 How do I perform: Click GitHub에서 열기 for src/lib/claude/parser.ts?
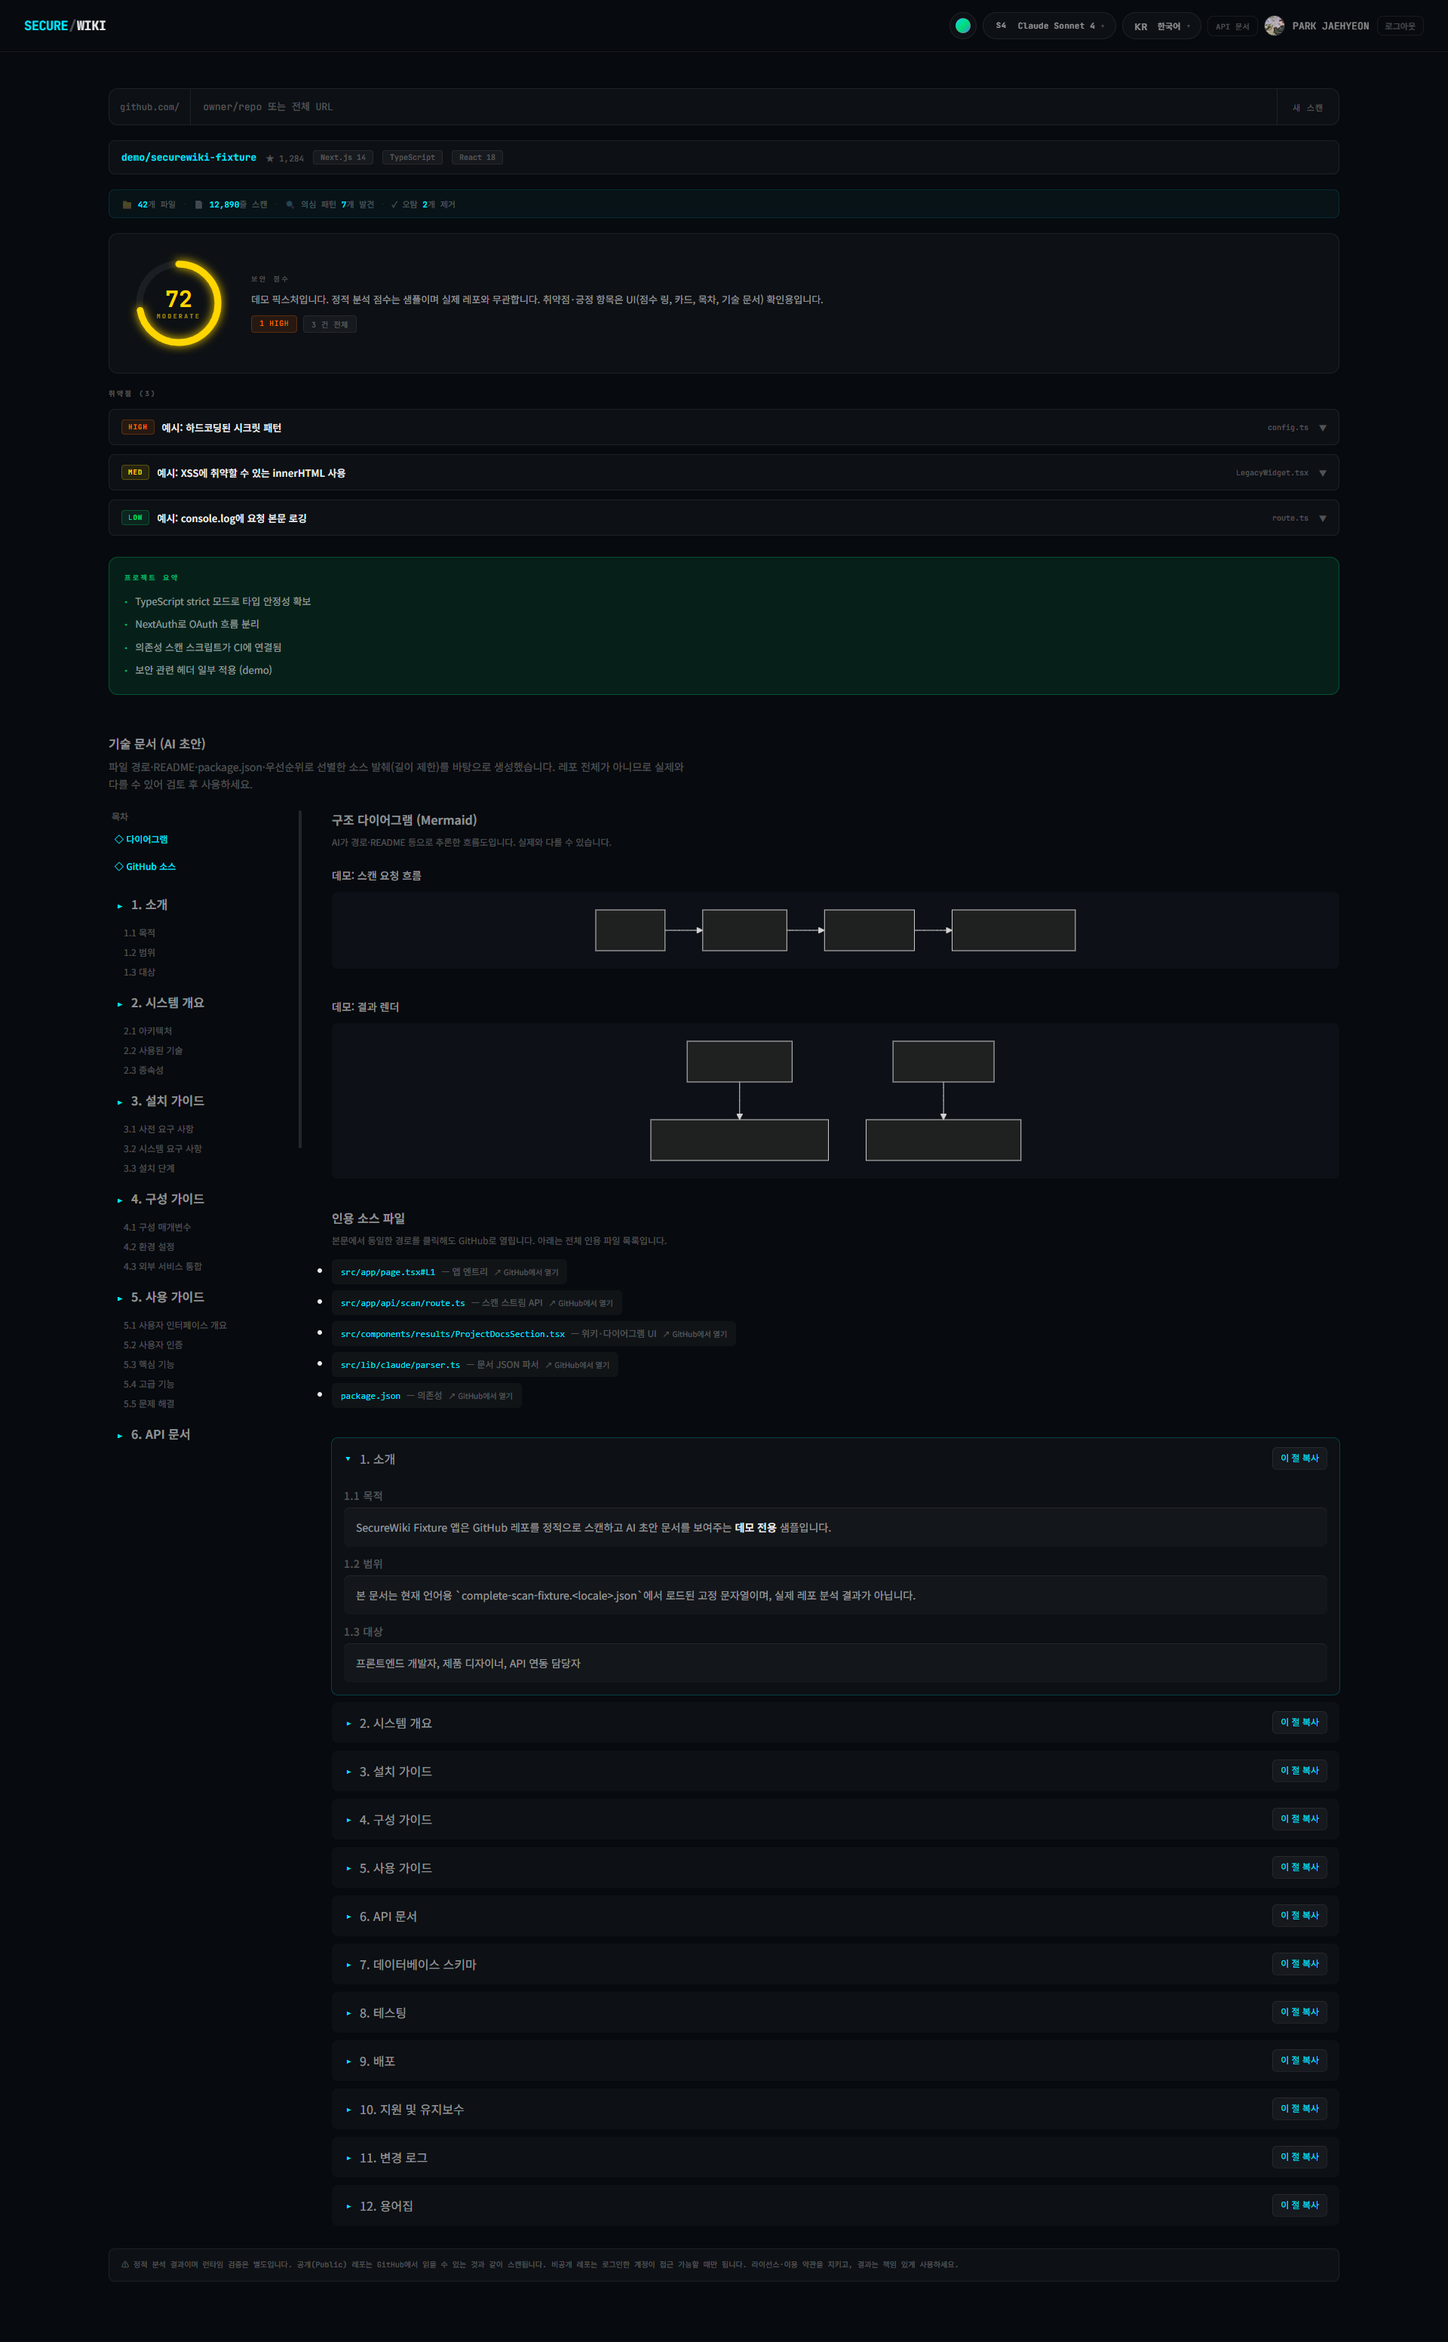coord(578,1365)
